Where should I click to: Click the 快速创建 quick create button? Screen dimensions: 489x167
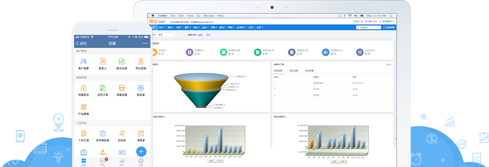tap(388, 27)
